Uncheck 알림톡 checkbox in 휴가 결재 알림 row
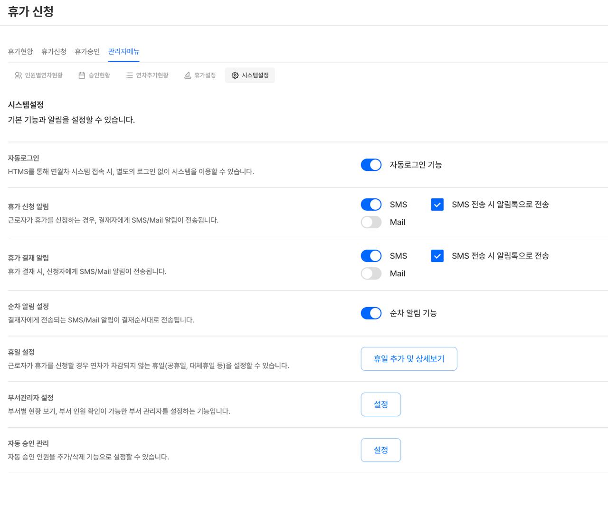608x506 pixels. click(x=437, y=256)
